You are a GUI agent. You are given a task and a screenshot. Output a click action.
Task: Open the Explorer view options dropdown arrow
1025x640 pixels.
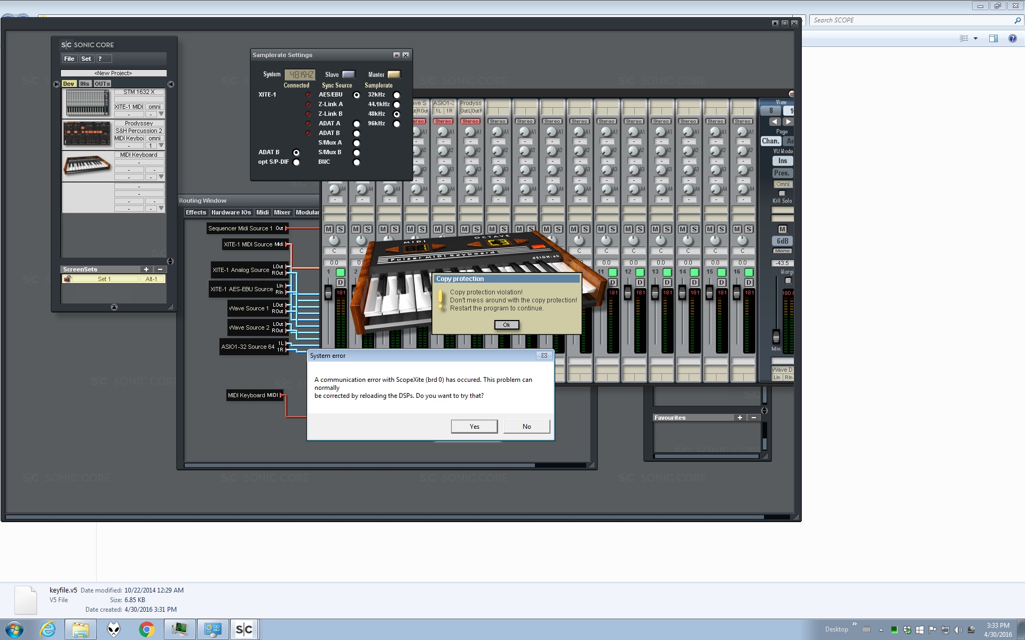pyautogui.click(x=975, y=38)
